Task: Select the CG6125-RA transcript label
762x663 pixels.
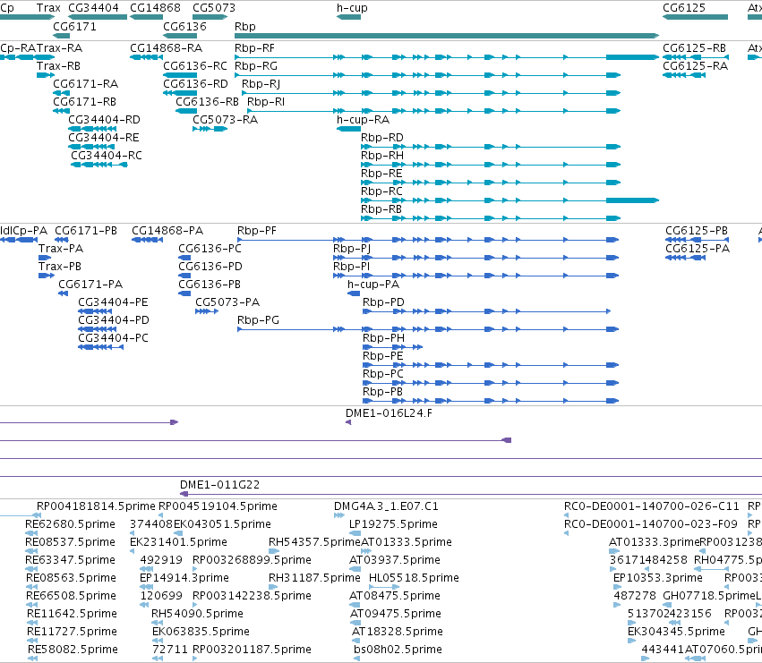Action: click(x=696, y=66)
